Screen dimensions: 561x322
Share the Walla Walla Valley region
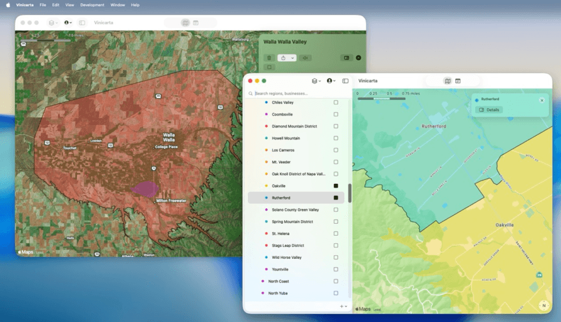pyautogui.click(x=284, y=58)
